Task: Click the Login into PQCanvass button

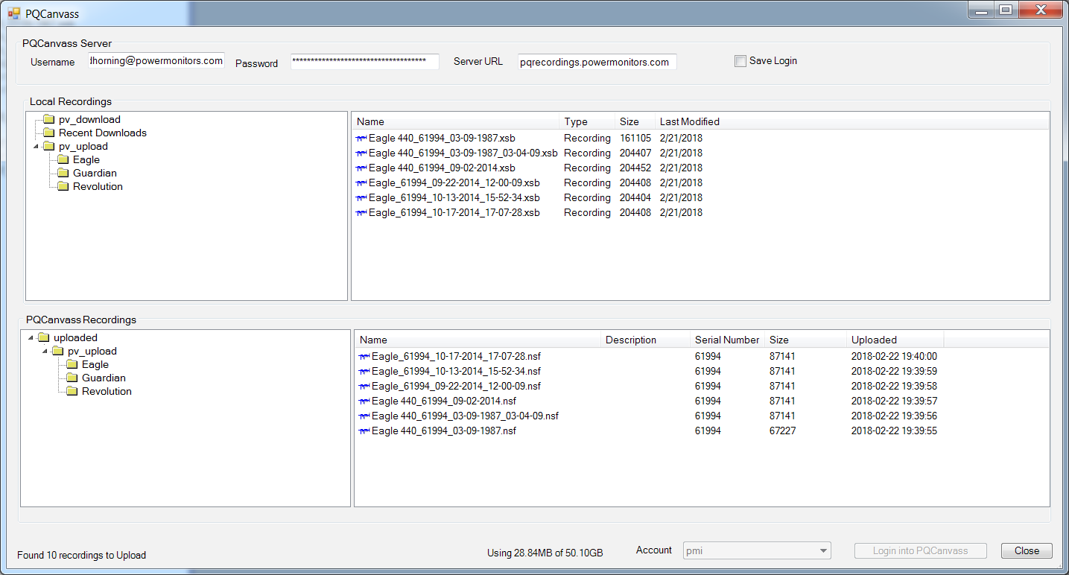Action: pos(920,550)
